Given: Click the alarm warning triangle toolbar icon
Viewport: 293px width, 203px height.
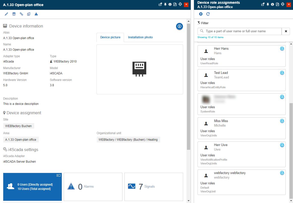Looking at the screenshot, I should (36, 14).
